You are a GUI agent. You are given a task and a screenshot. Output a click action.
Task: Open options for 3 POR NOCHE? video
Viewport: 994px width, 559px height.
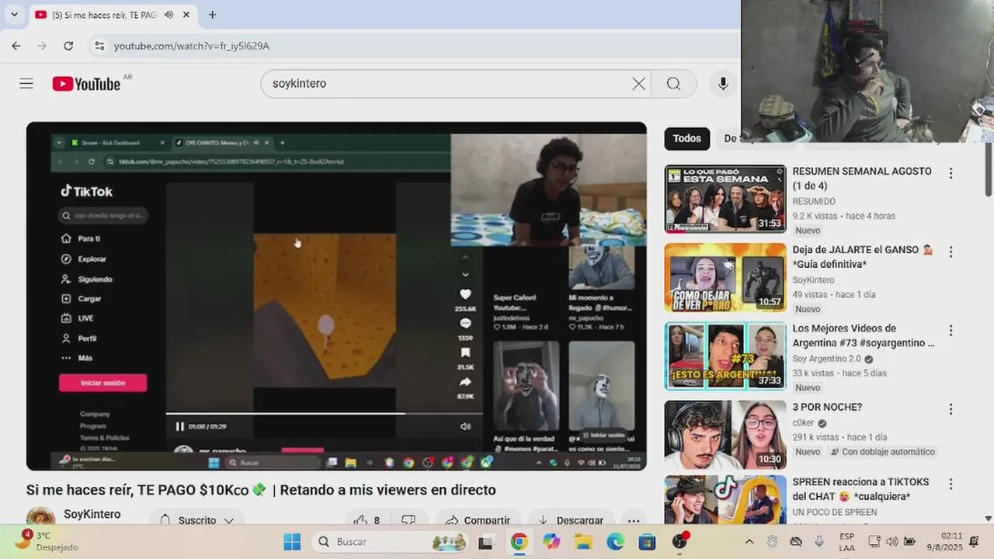coord(951,408)
